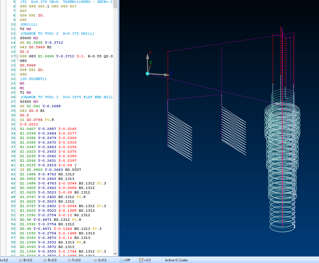The image size is (319, 263).
Task: Click the (DRILL1) comment line
Action: [x=29, y=24]
